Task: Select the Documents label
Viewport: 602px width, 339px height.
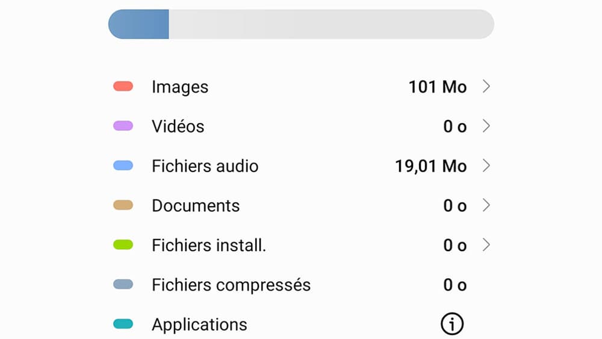Action: 196,206
